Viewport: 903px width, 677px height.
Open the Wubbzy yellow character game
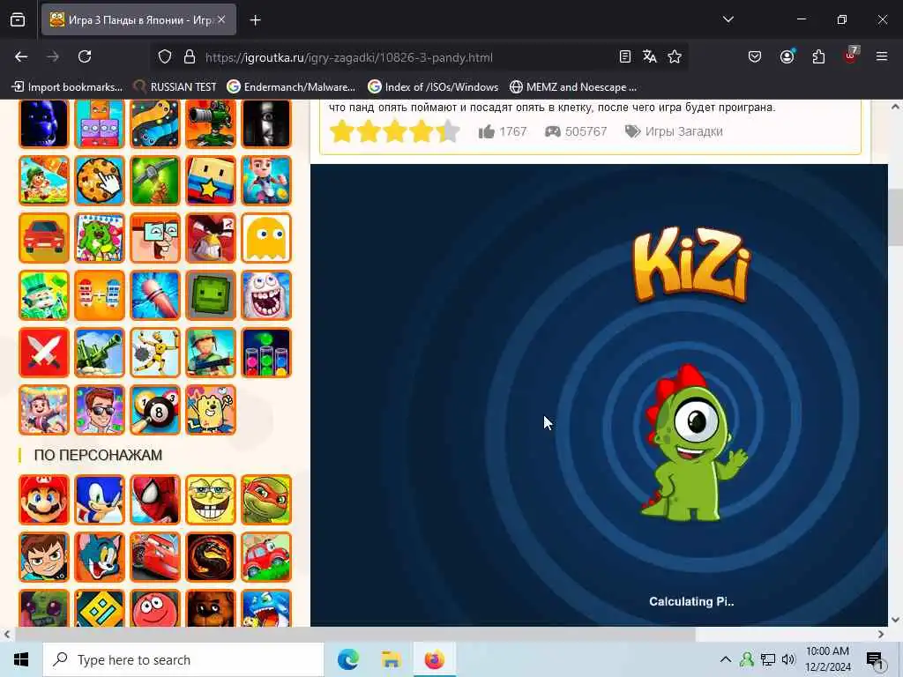point(211,410)
